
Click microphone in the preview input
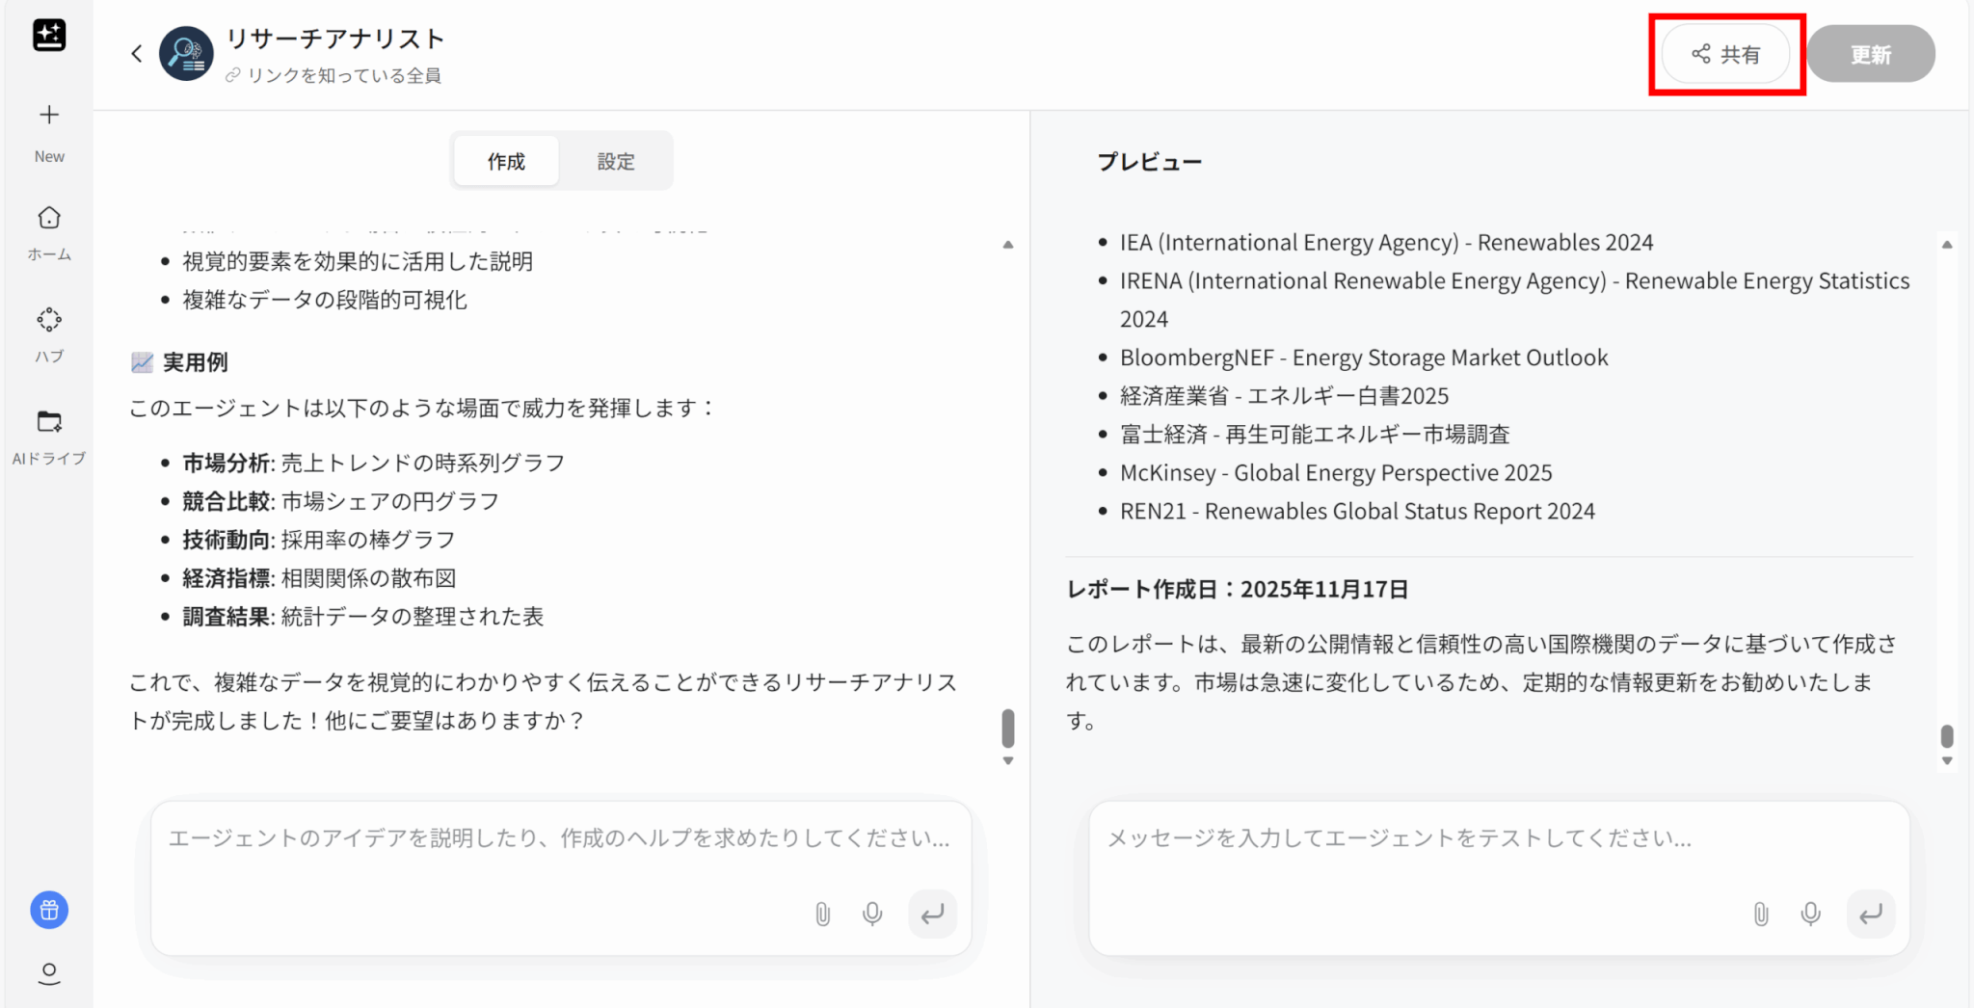(x=1811, y=914)
